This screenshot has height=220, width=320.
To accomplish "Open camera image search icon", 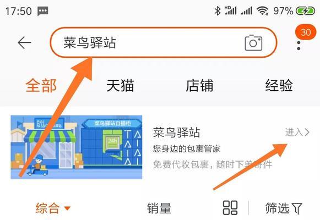I will pyautogui.click(x=253, y=42).
